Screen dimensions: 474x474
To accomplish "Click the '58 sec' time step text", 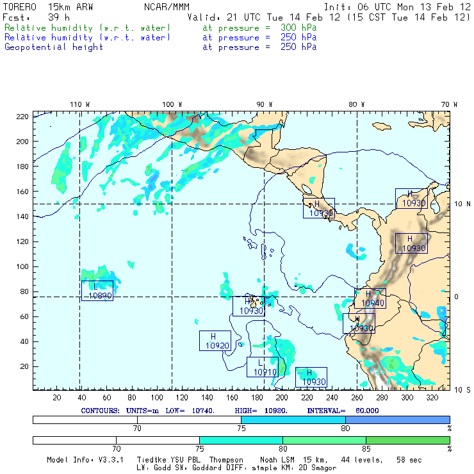I will tap(409, 460).
